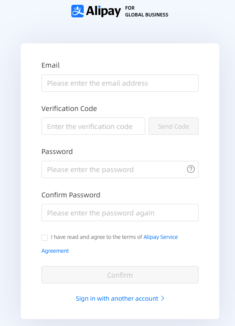Click the Confirm Password label
Screen dimensions: 235x326
coord(71,195)
